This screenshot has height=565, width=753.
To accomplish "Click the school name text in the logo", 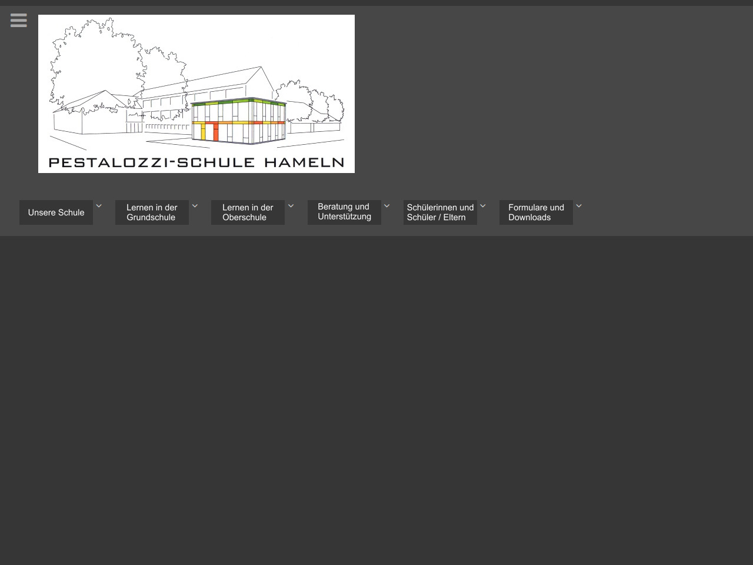I will 196,162.
